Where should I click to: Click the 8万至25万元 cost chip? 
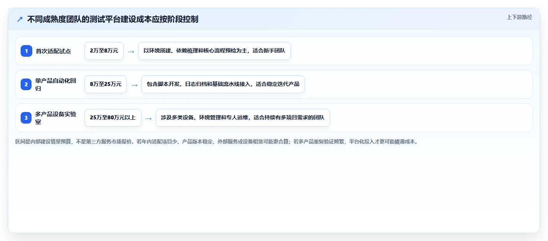pyautogui.click(x=105, y=84)
